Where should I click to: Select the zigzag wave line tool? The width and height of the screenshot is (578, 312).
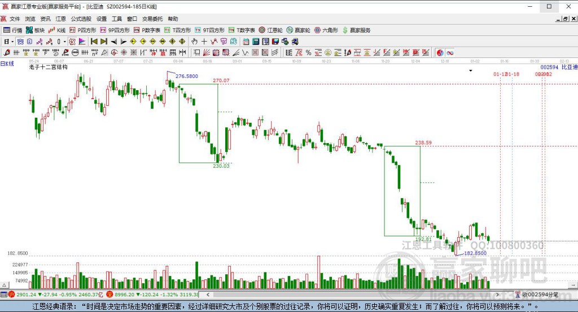coord(246,52)
